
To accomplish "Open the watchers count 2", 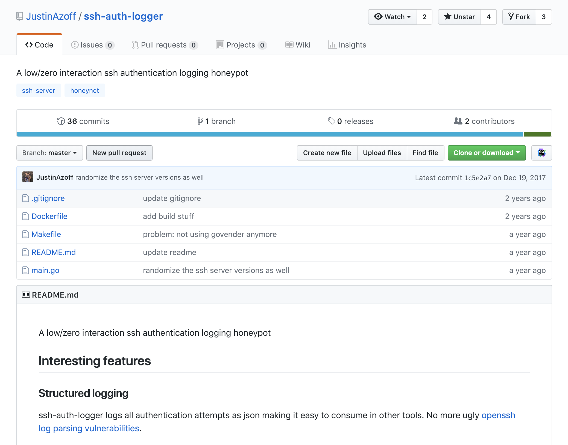I will coord(424,17).
